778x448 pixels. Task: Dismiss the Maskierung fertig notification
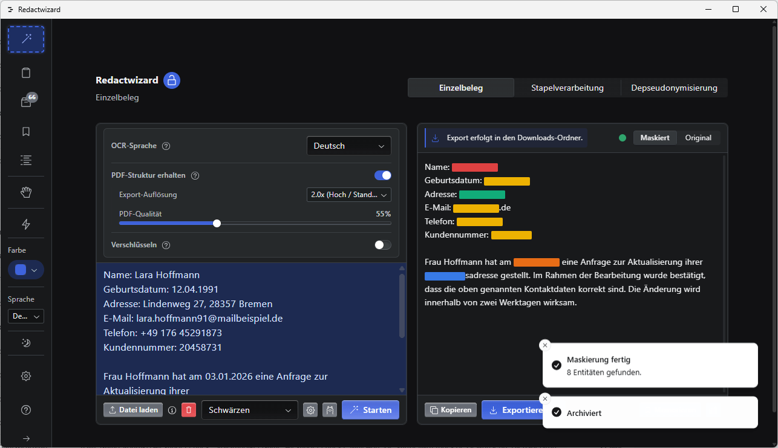545,345
